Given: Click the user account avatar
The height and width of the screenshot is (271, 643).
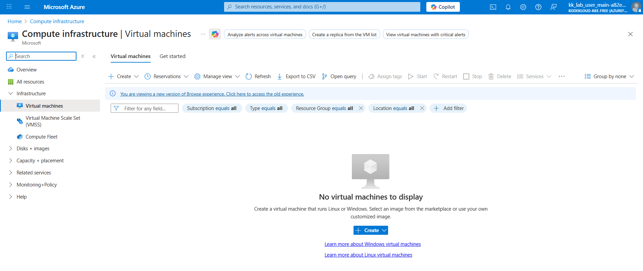Looking at the screenshot, I should click(636, 7).
